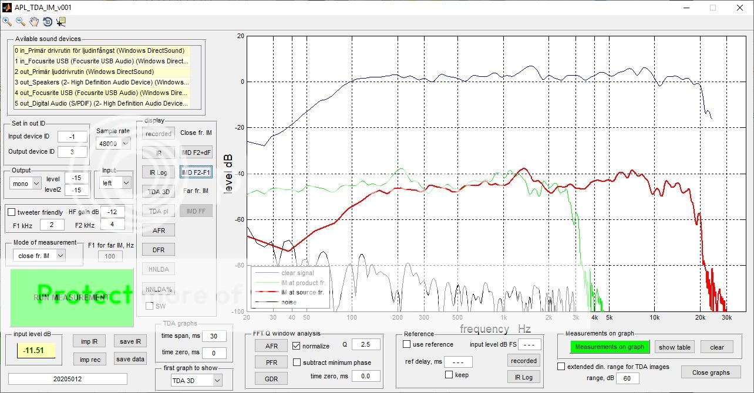Check the use reference box

coord(406,344)
